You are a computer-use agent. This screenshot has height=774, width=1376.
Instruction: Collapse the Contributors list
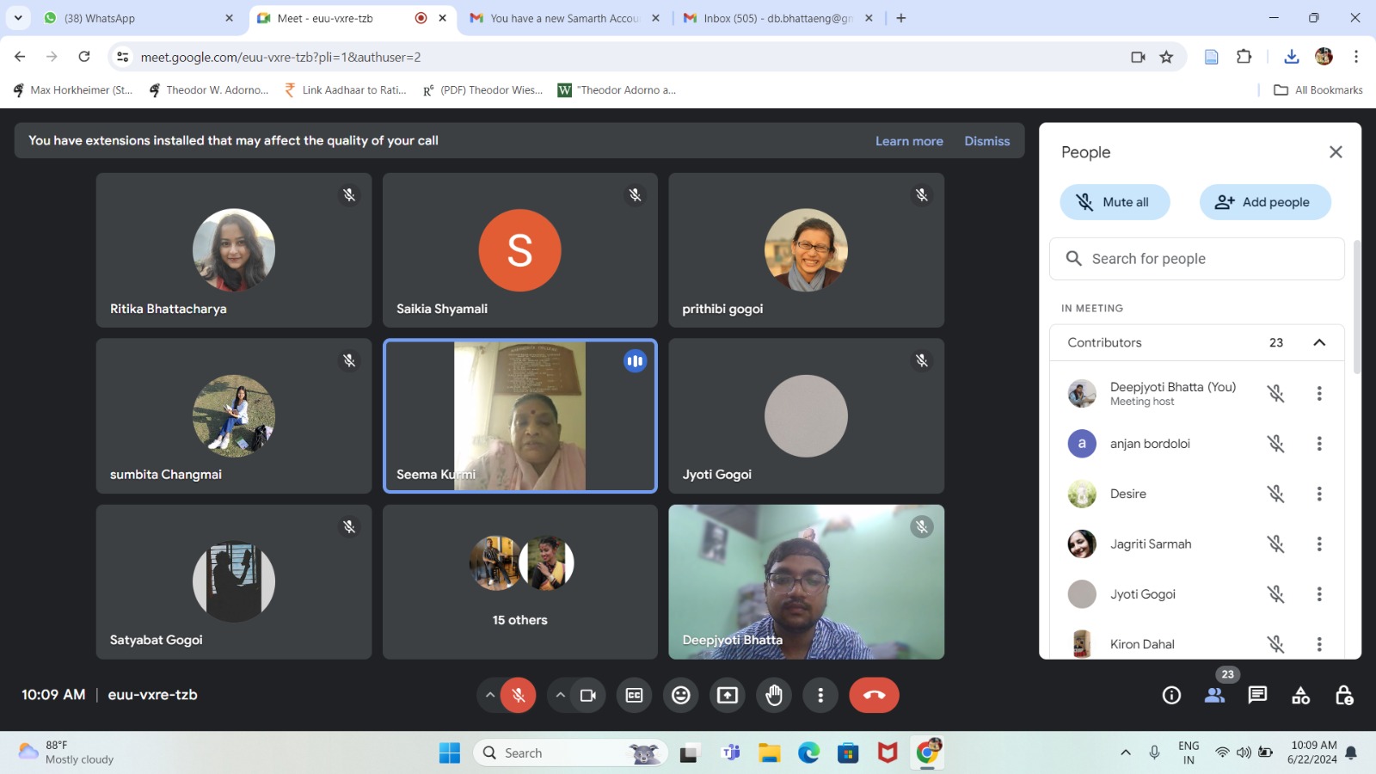pyautogui.click(x=1319, y=342)
